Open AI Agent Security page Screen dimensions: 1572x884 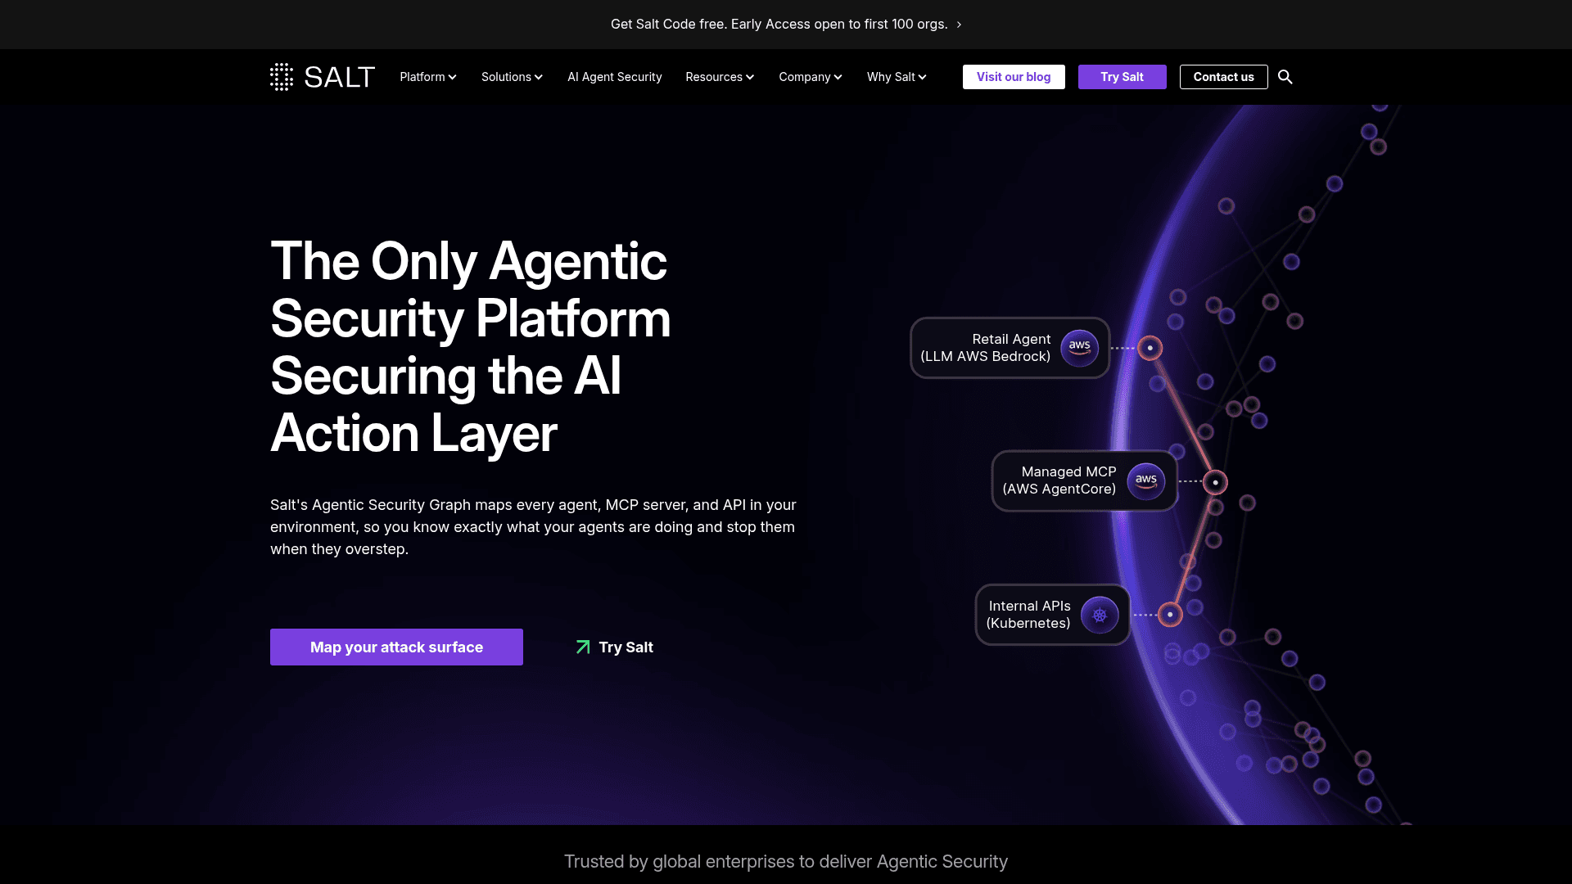point(615,77)
